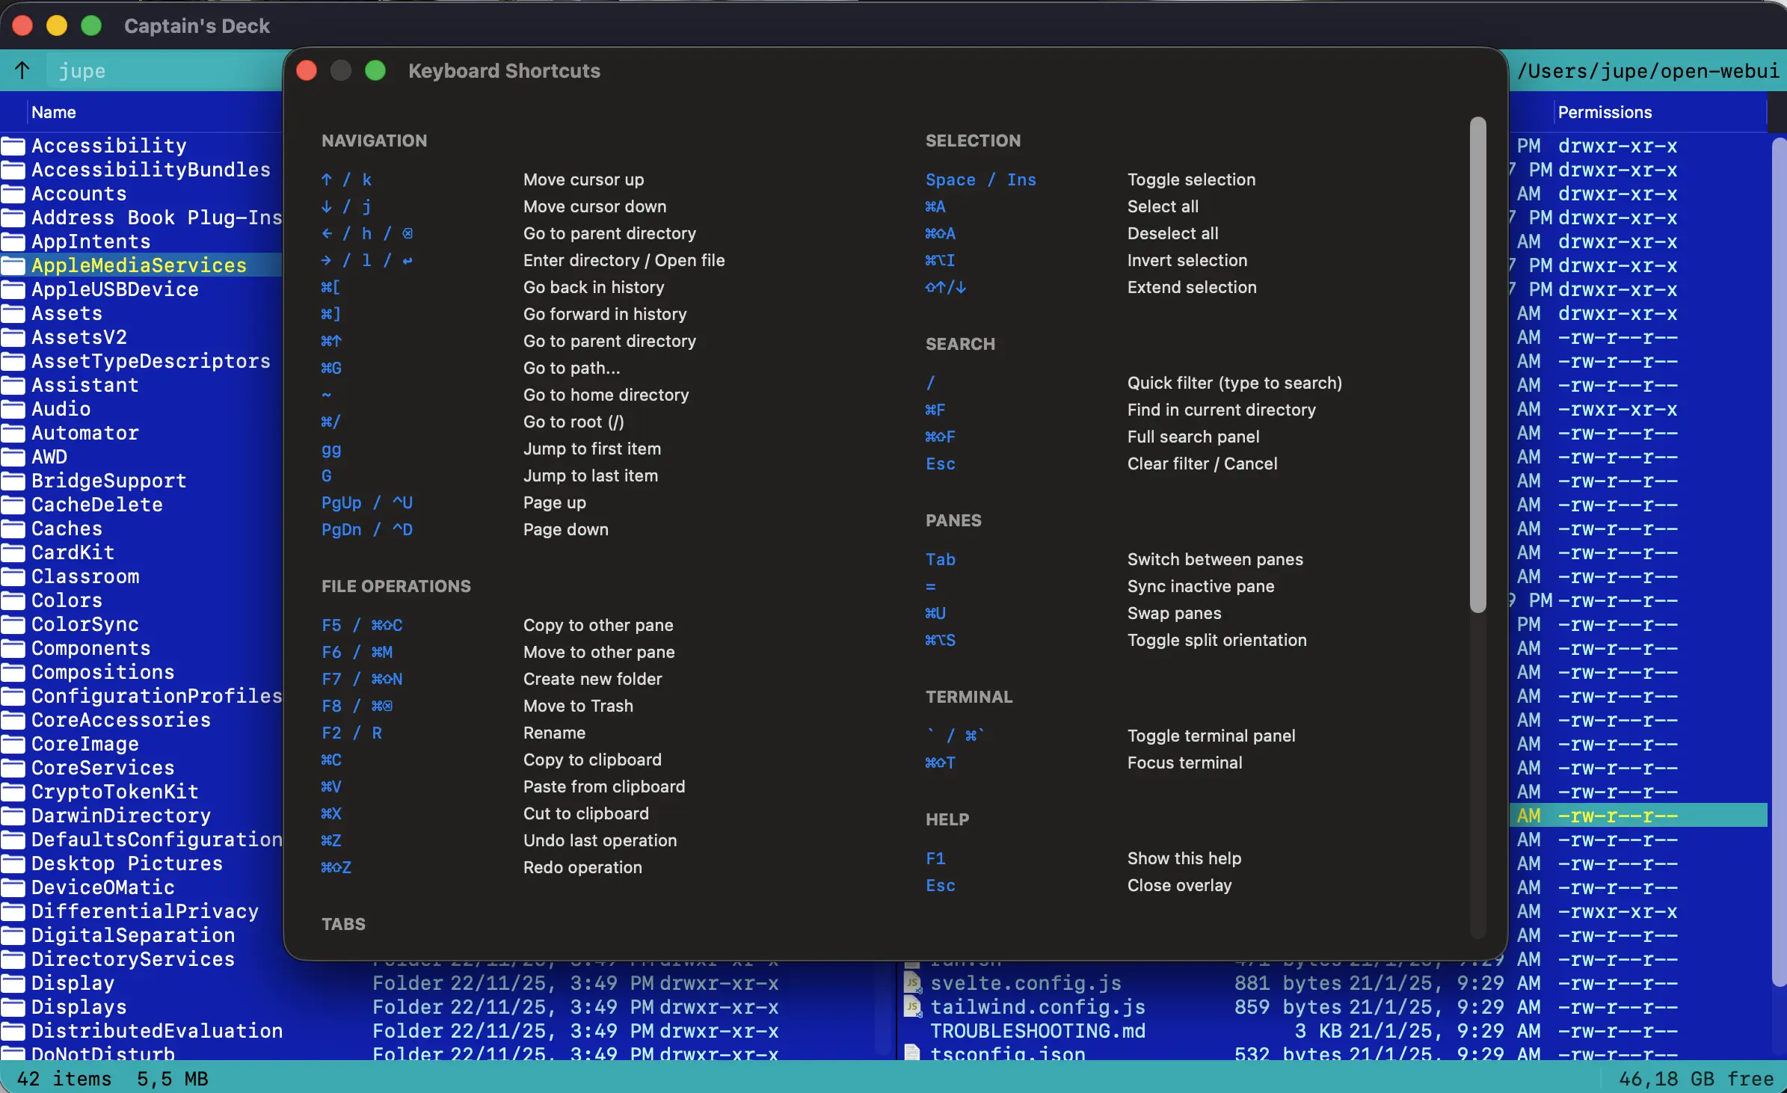Click the DistributedEvaluation folder icon

[13, 1031]
